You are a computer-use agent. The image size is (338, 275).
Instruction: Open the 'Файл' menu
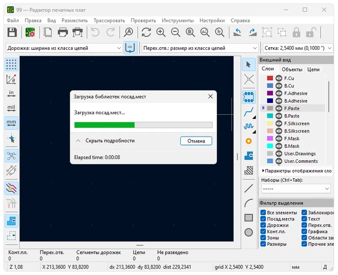tap(13, 20)
